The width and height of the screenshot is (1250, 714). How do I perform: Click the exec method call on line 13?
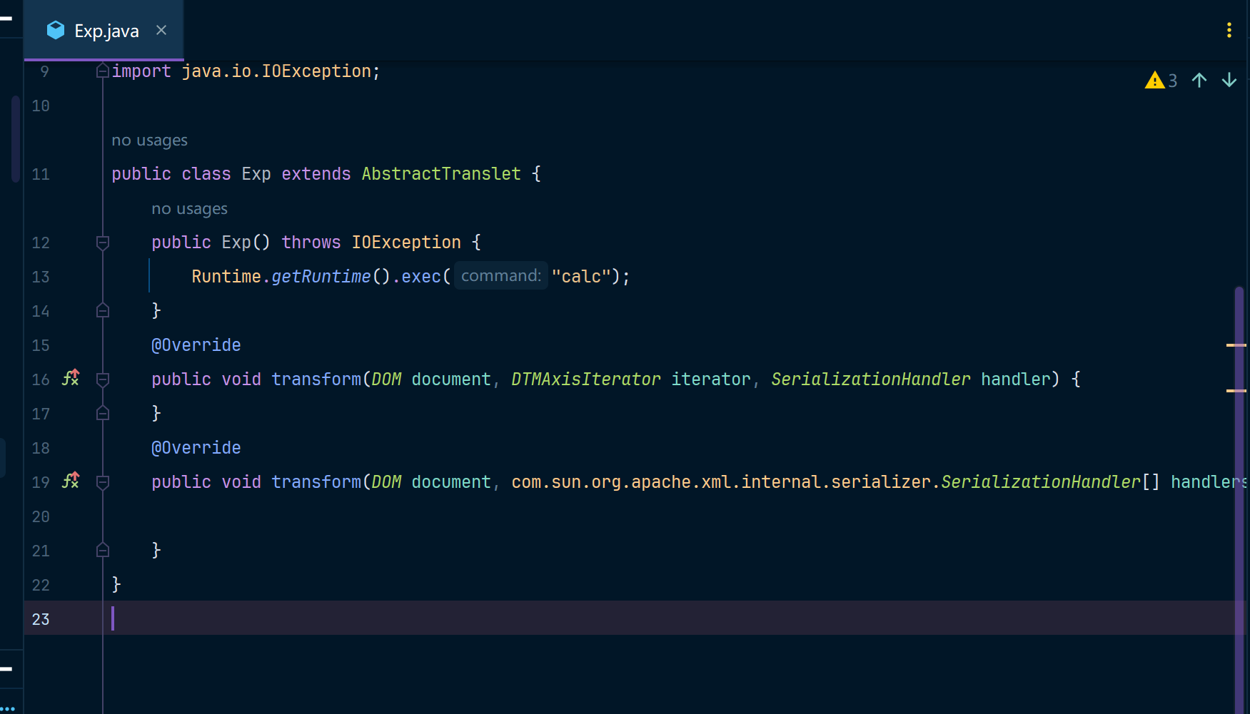pyautogui.click(x=421, y=277)
